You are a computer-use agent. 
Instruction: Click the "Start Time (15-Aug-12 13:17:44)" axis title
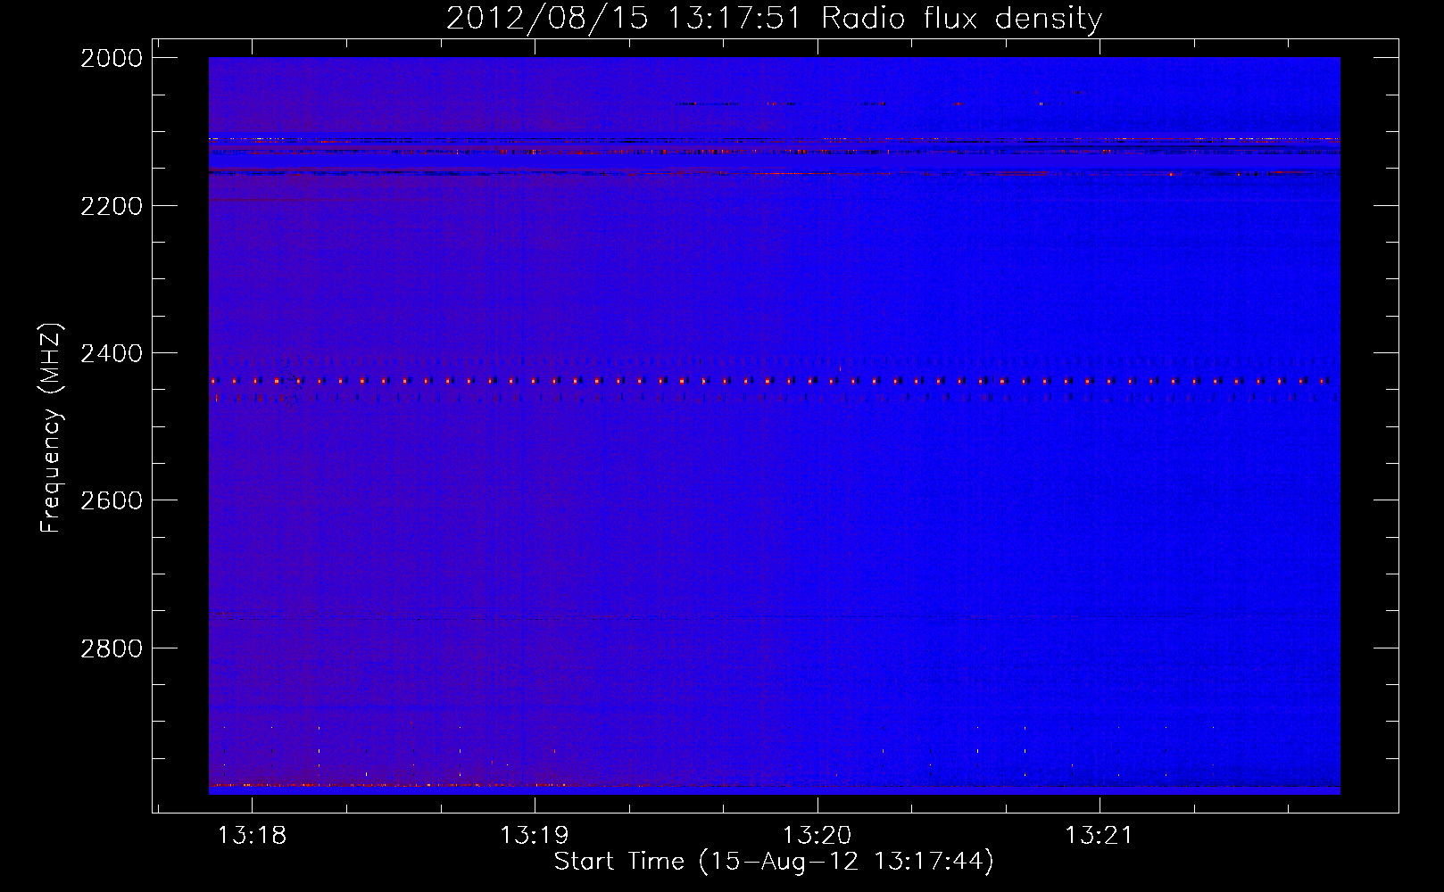point(774,862)
